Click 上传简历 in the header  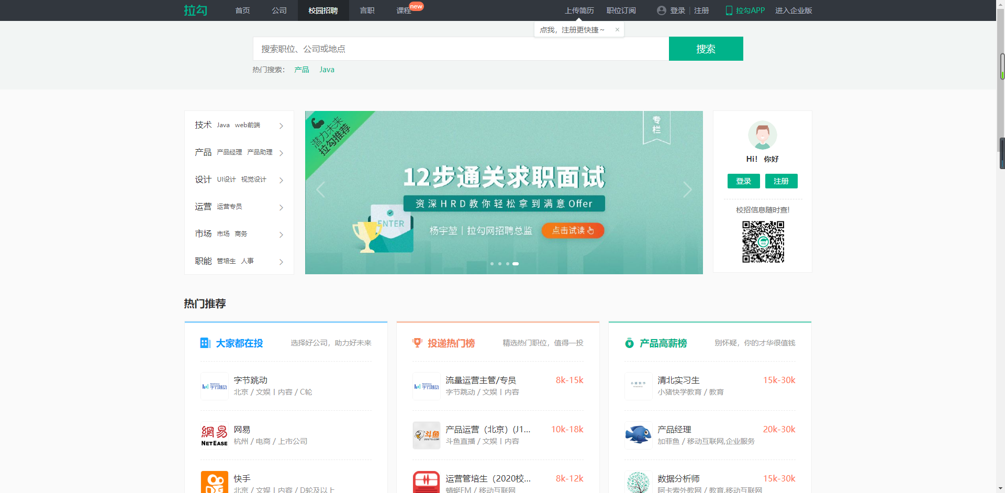pyautogui.click(x=579, y=10)
